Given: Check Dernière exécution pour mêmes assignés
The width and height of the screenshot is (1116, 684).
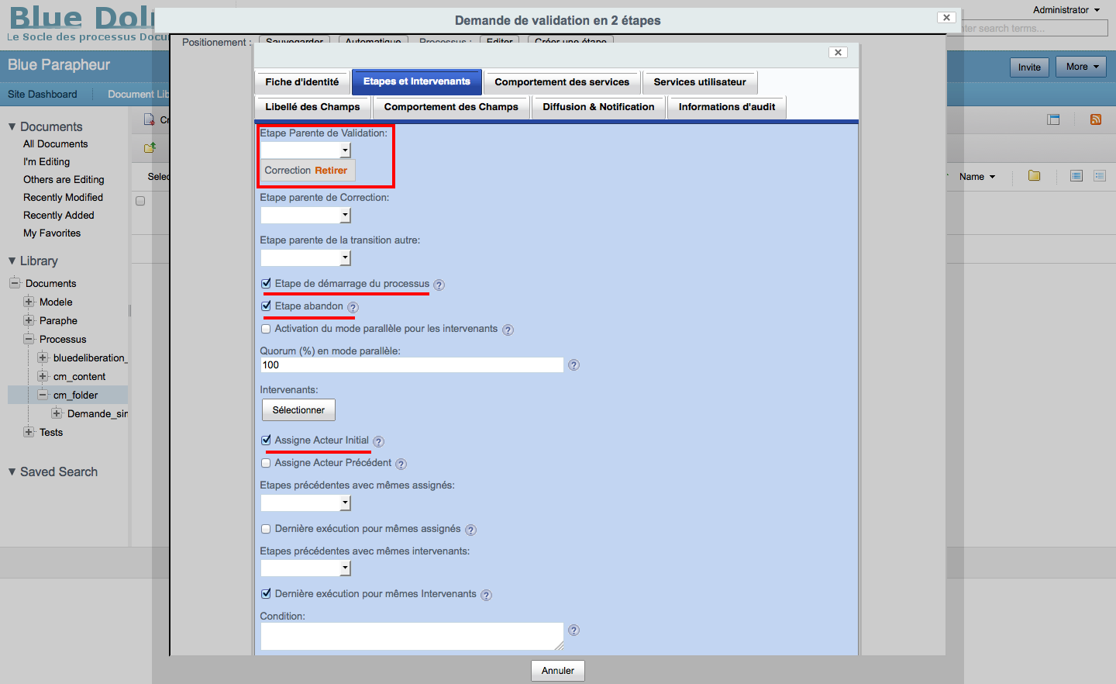Looking at the screenshot, I should click(266, 529).
